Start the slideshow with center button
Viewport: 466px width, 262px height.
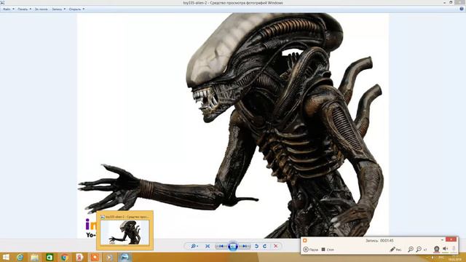click(233, 246)
